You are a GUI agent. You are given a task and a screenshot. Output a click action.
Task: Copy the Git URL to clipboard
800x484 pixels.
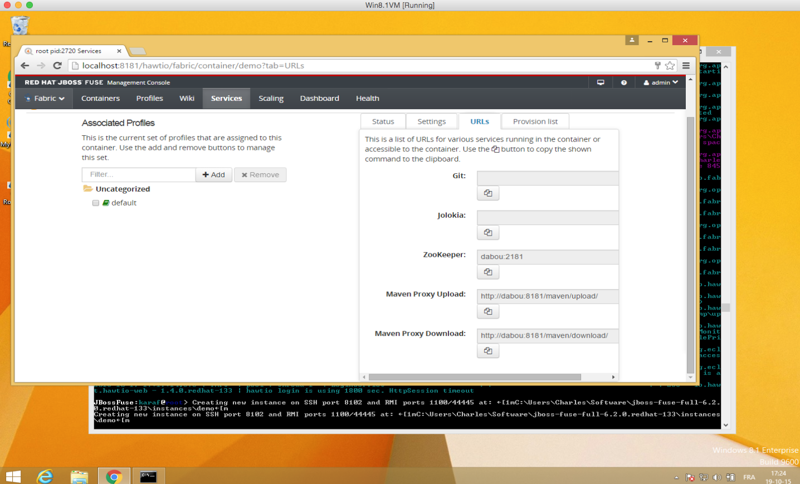pos(488,193)
